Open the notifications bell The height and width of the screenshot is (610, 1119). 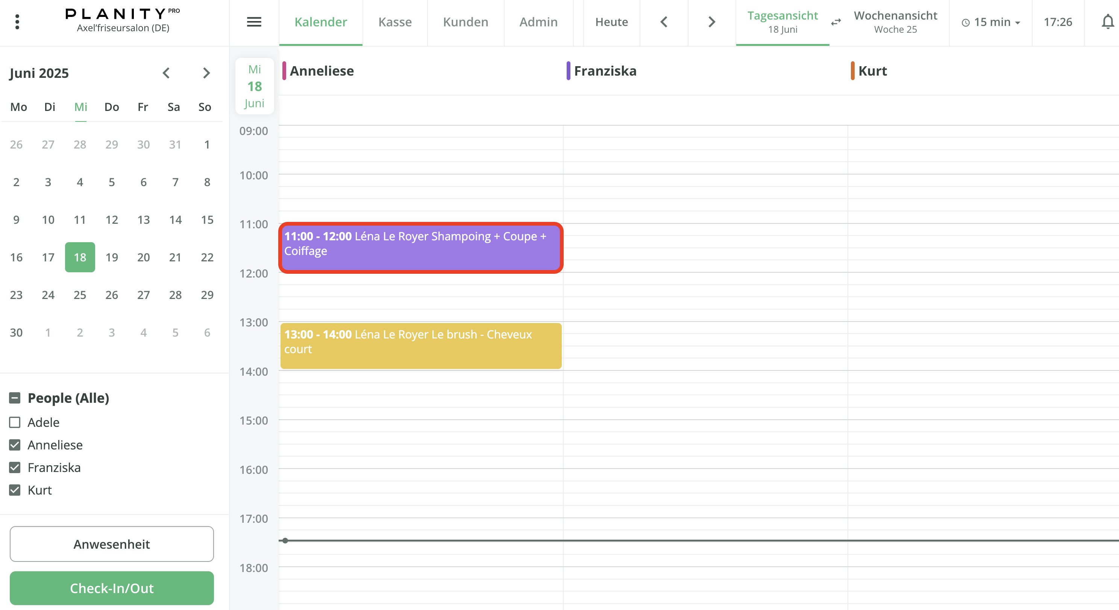click(1108, 22)
